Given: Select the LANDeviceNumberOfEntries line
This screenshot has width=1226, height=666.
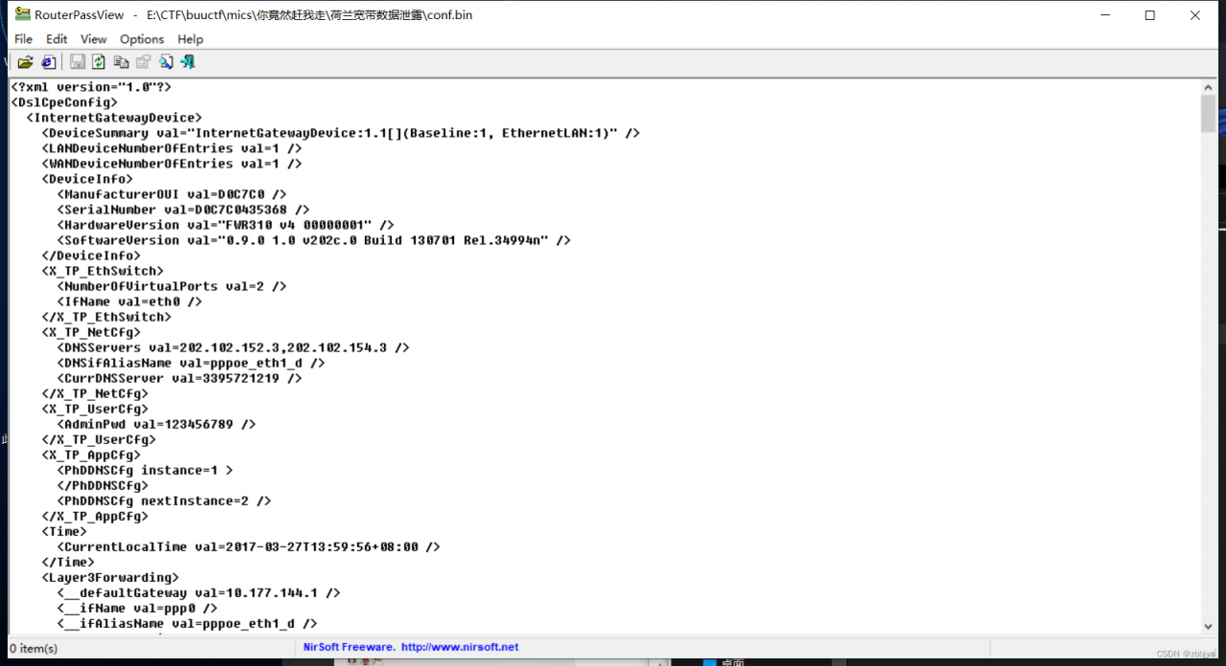Looking at the screenshot, I should click(x=171, y=148).
